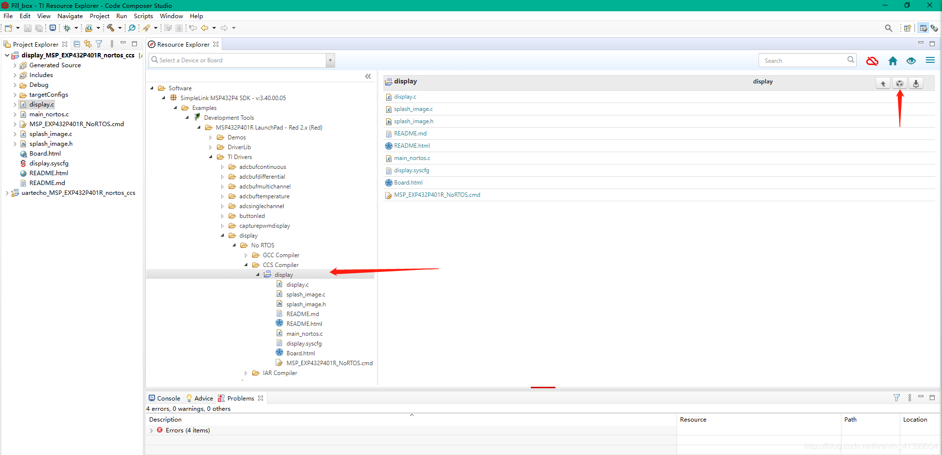The height and width of the screenshot is (455, 942).
Task: Switch to the Advice tab
Action: 199,398
